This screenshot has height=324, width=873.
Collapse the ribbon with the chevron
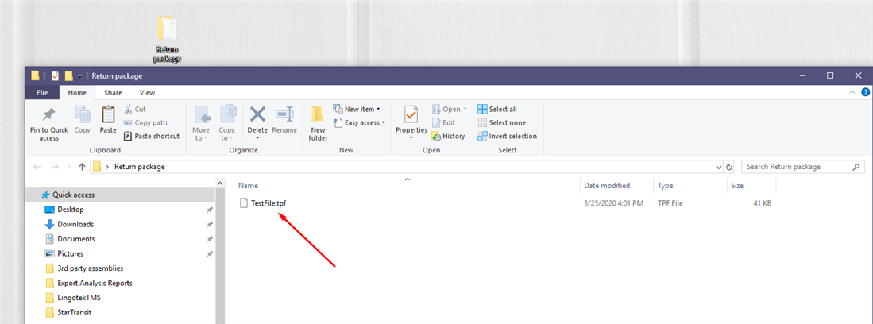[x=852, y=92]
